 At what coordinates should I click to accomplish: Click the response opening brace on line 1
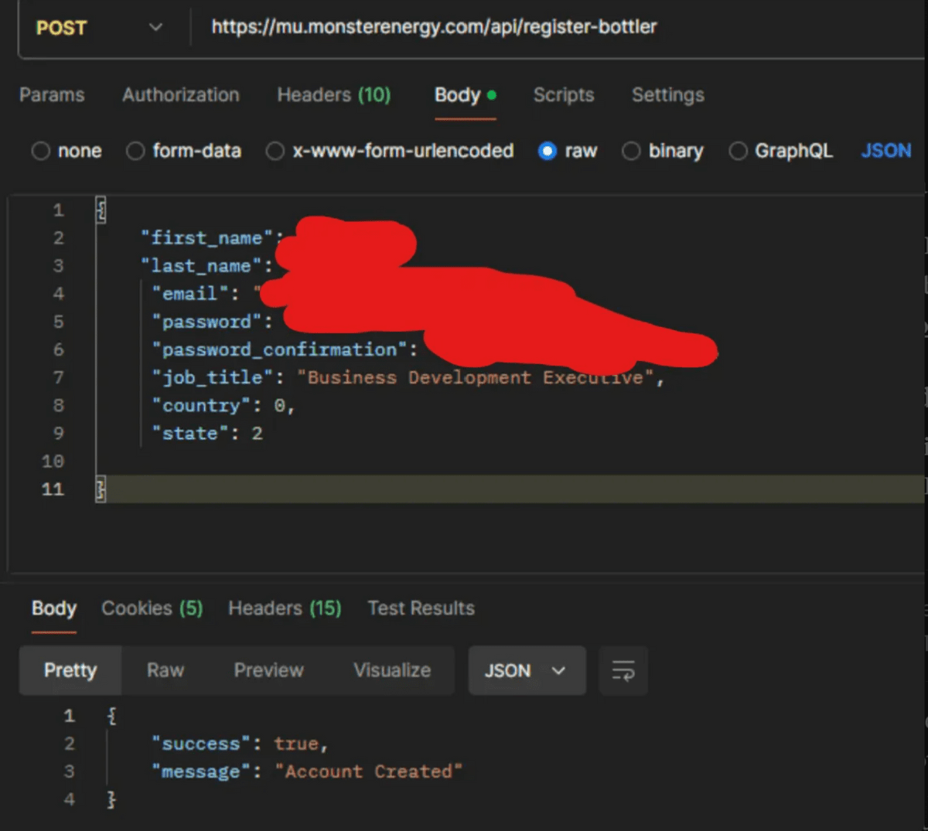click(111, 716)
